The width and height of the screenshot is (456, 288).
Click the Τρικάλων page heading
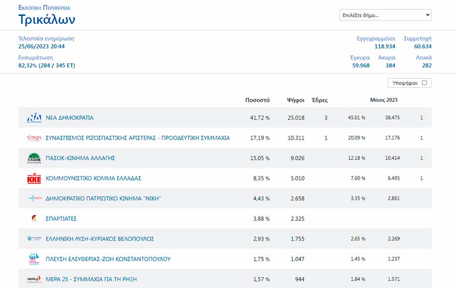47,20
